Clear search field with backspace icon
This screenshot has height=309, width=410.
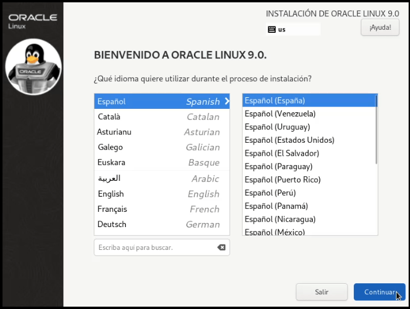[221, 248]
